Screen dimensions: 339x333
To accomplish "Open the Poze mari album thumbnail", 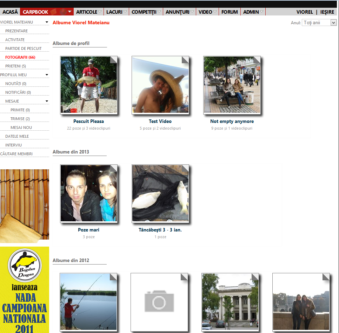I will tap(88, 193).
